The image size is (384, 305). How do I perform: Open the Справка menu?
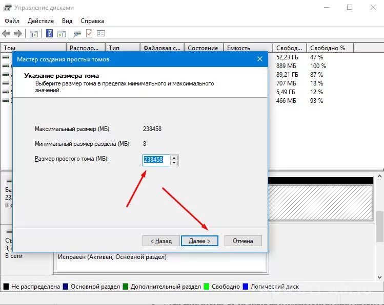[x=92, y=21]
